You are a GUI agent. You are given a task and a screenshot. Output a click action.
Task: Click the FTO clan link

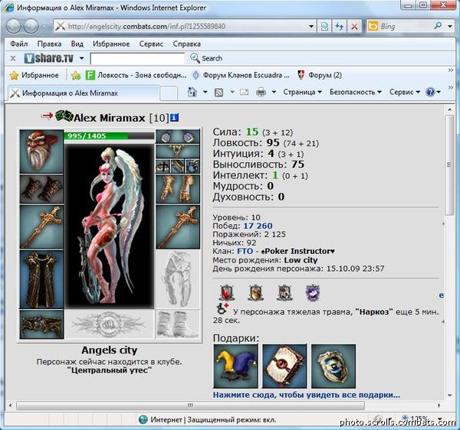click(x=245, y=252)
